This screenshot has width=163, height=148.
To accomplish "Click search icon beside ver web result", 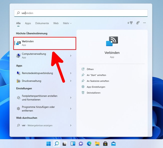I will (x=18, y=125).
